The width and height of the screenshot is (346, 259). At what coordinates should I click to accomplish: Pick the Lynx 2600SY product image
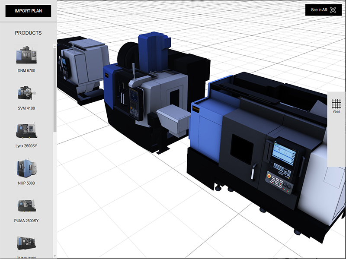pyautogui.click(x=26, y=130)
